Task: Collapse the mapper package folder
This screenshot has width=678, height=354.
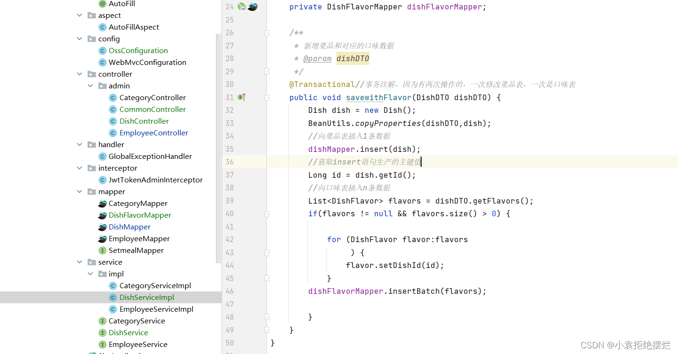Action: 80,191
